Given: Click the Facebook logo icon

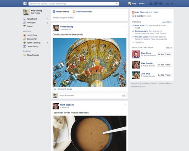Looking at the screenshot, I should click(x=25, y=4).
